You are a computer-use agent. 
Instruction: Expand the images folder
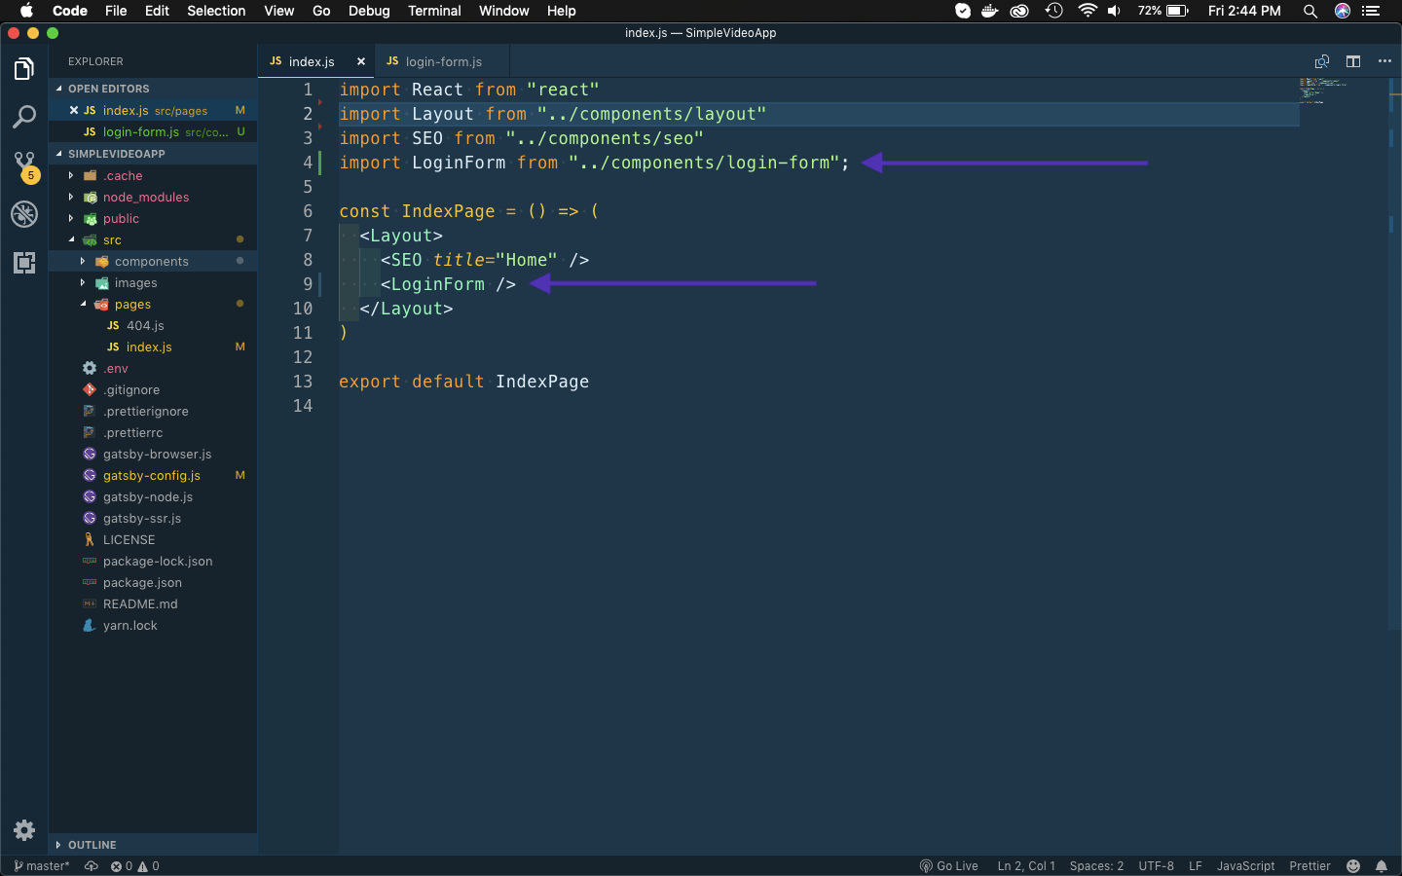click(x=153, y=283)
